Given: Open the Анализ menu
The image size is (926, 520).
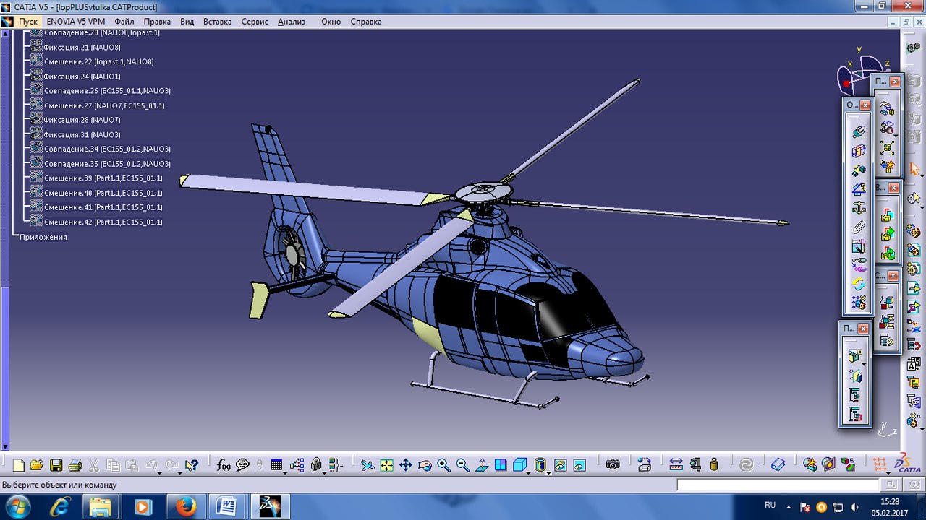Looking at the screenshot, I should click(x=291, y=22).
